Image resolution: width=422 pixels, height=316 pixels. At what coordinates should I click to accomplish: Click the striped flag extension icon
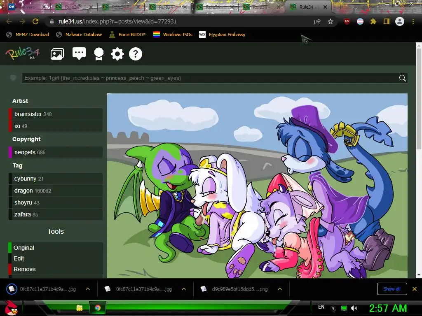(x=360, y=21)
